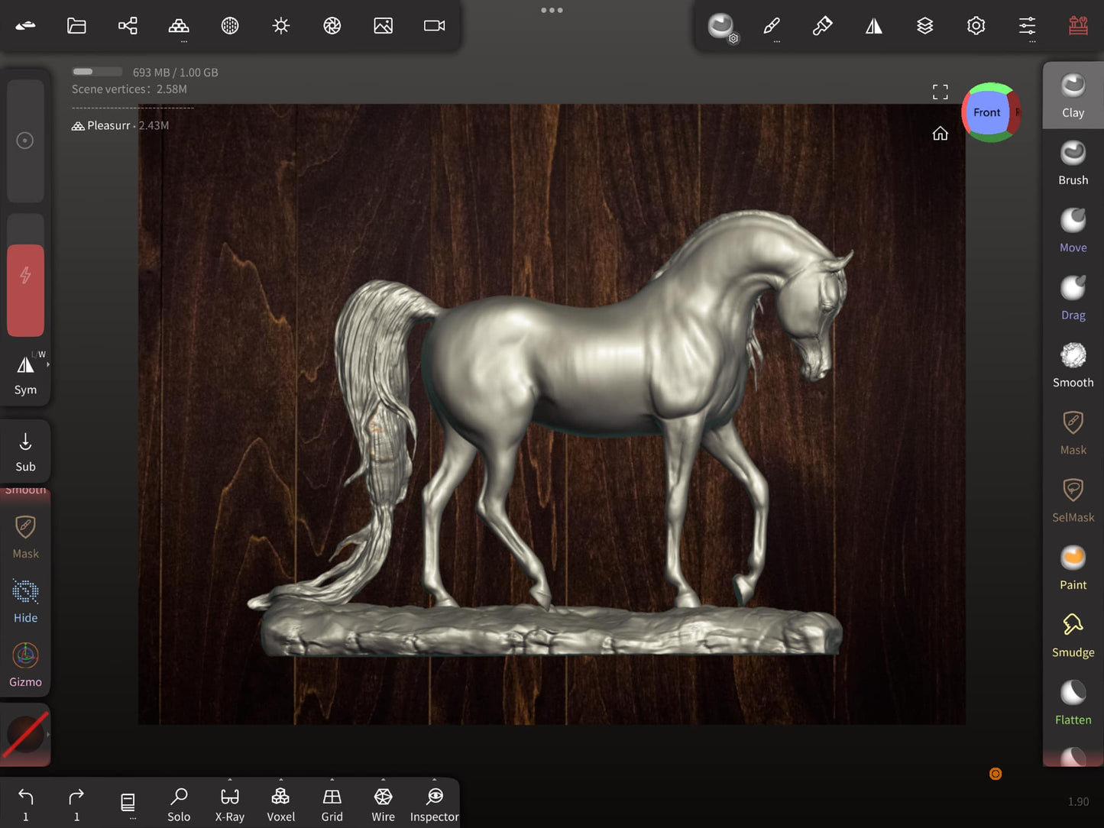
Task: Click the Voxel remesh button
Action: [281, 804]
